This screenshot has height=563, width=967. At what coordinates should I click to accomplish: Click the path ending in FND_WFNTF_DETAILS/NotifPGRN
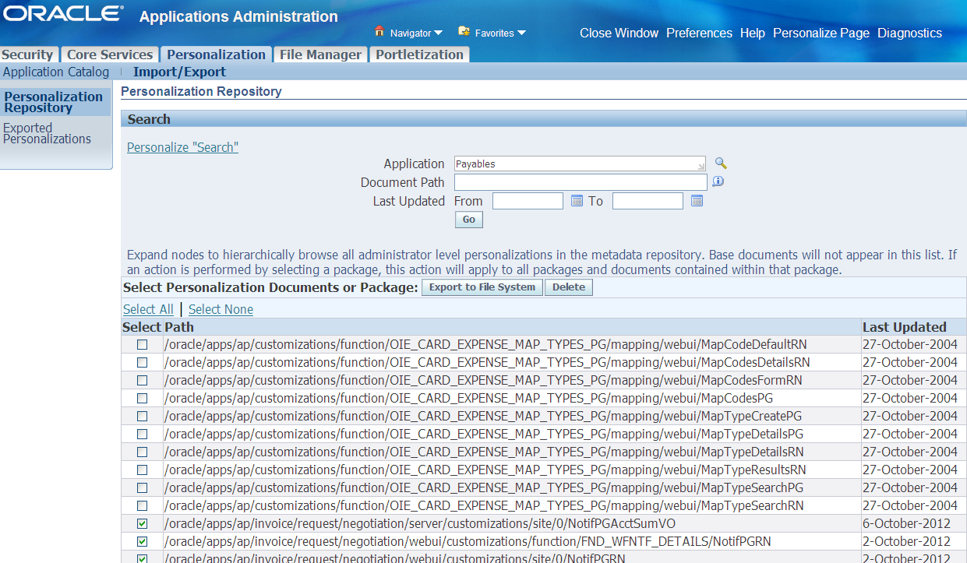468,541
